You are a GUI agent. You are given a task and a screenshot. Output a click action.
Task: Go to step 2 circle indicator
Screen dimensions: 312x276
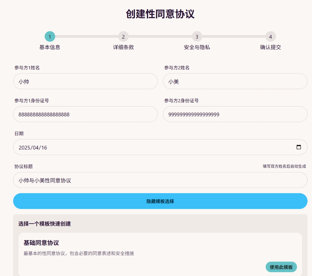[x=124, y=37]
